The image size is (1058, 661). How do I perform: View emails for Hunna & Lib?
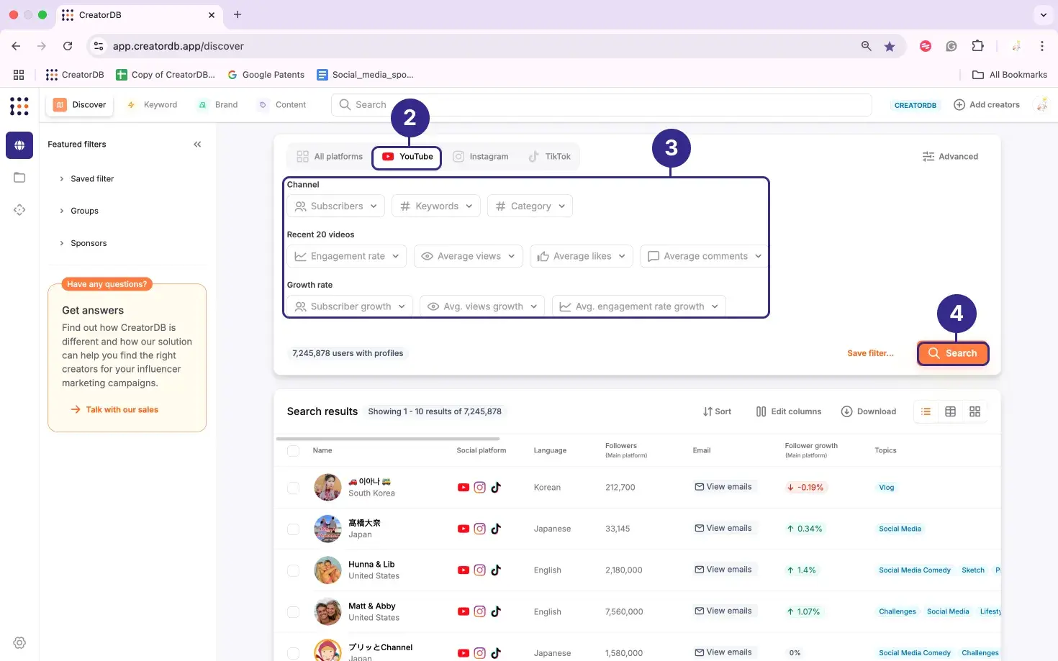coord(723,570)
